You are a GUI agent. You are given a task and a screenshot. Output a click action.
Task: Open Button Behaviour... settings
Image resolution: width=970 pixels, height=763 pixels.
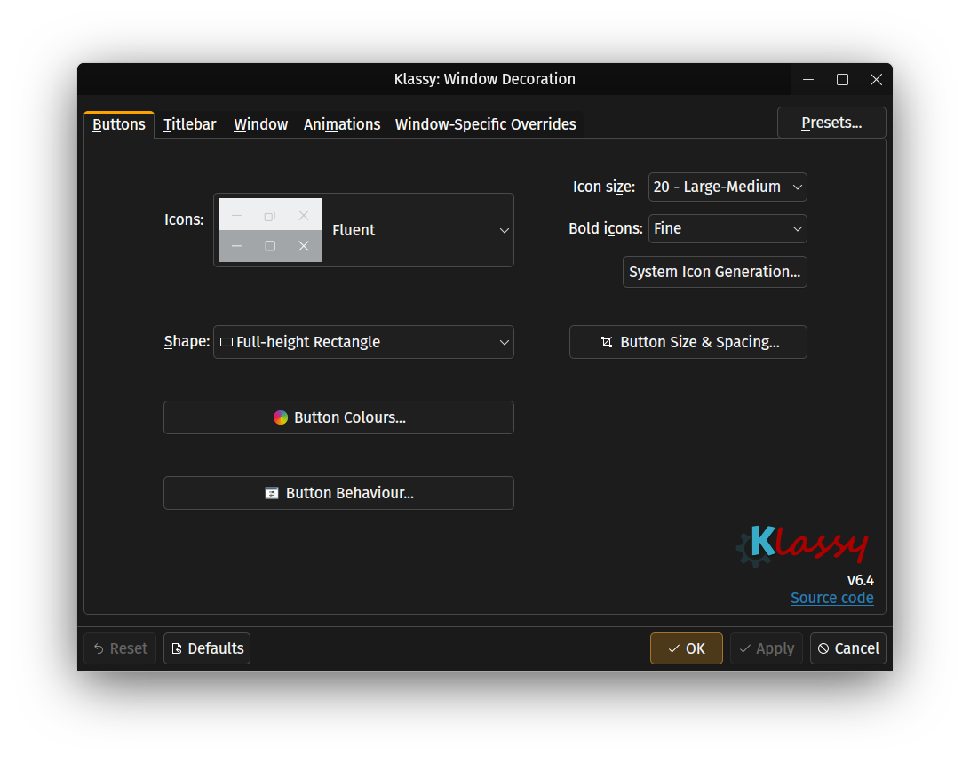pyautogui.click(x=339, y=493)
